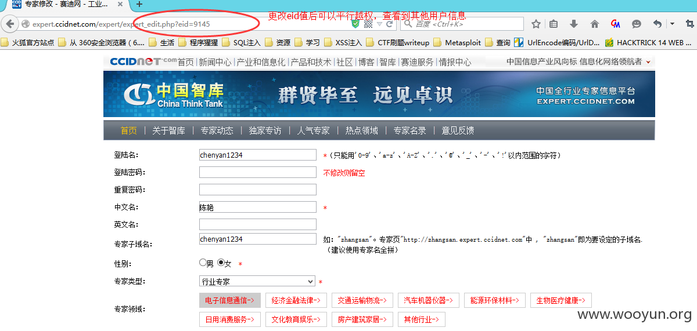Click the green shield security icon
The width and height of the screenshot is (697, 331).
tap(356, 24)
